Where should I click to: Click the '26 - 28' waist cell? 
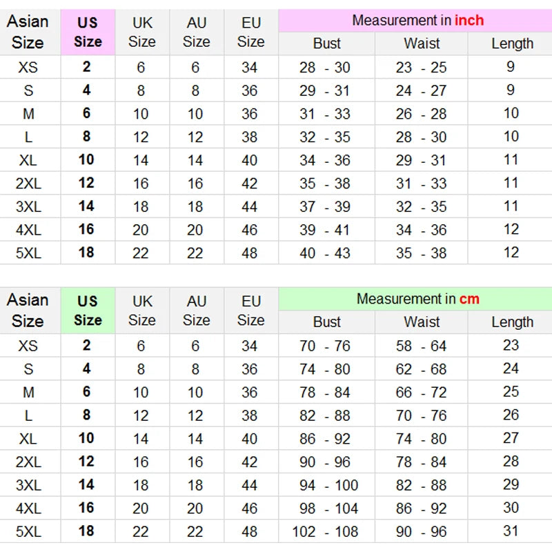pyautogui.click(x=421, y=115)
